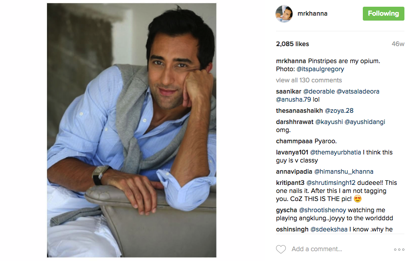Open mrkhanna username in the header

point(312,13)
